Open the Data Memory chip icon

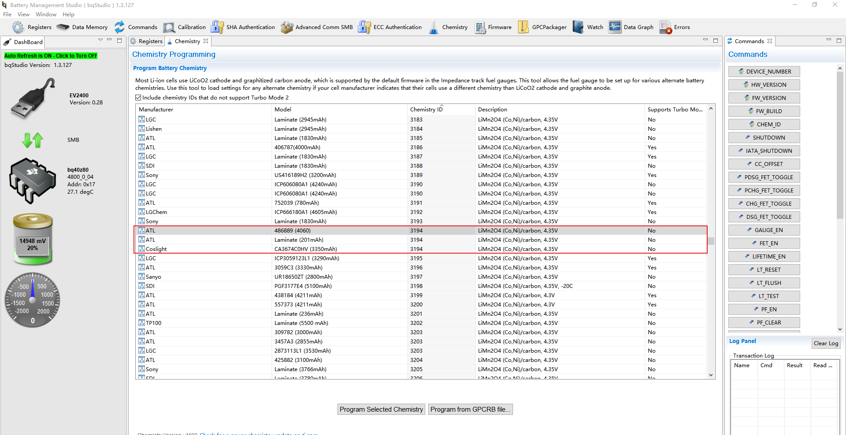[x=63, y=27]
